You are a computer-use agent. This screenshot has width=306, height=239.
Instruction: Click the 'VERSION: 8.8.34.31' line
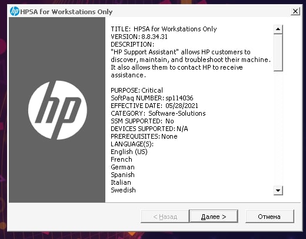tap(139, 37)
